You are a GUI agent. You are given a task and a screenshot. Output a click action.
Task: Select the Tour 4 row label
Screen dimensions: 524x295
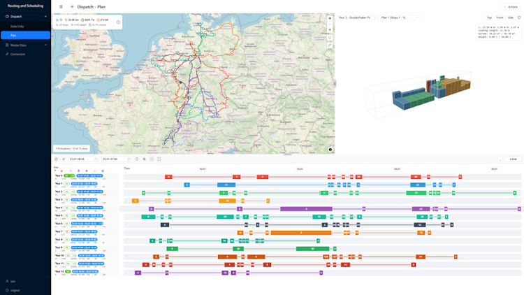pos(59,208)
